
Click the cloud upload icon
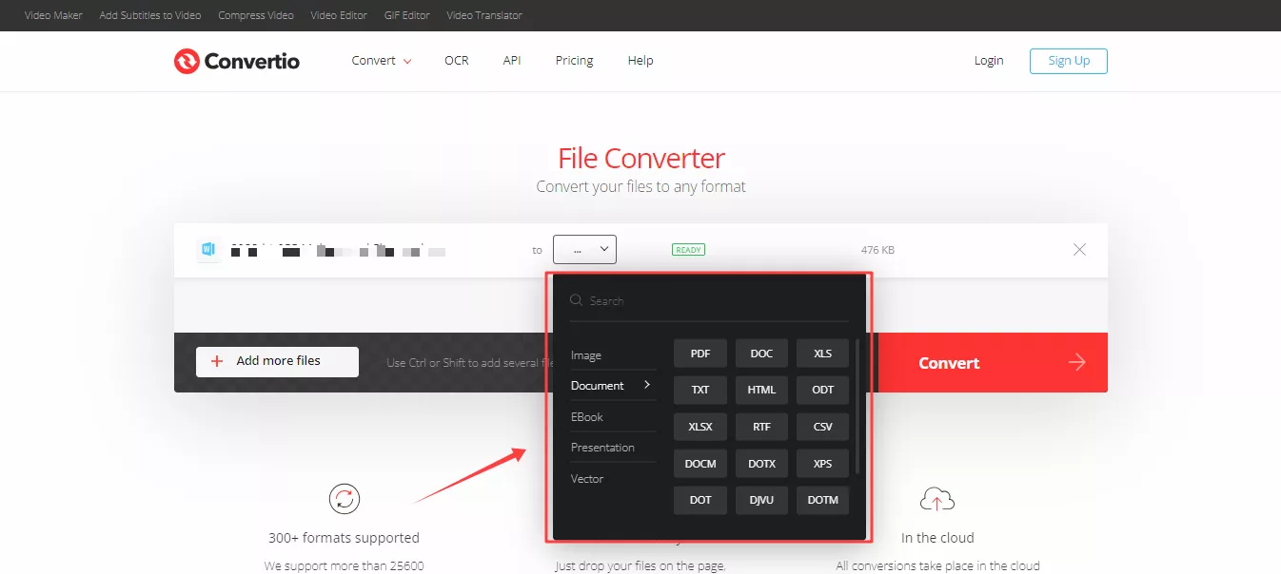(x=936, y=498)
